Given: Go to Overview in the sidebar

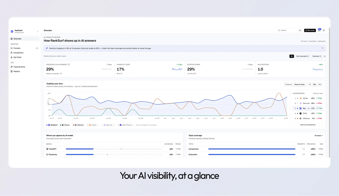Looking at the screenshot, I should (x=25, y=39).
